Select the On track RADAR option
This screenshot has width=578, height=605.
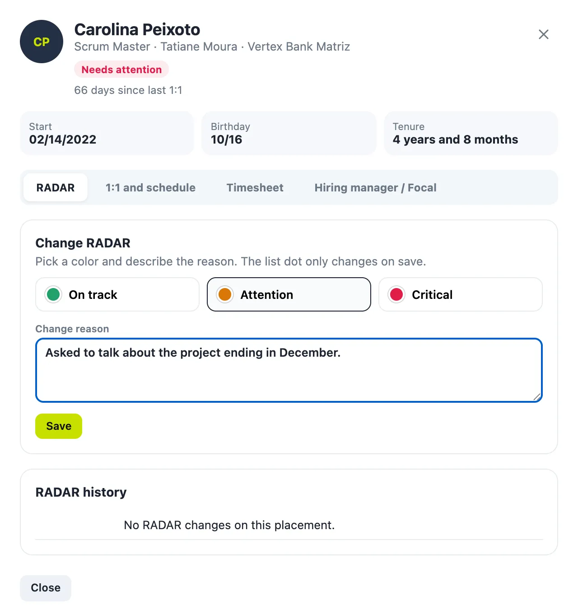point(117,294)
